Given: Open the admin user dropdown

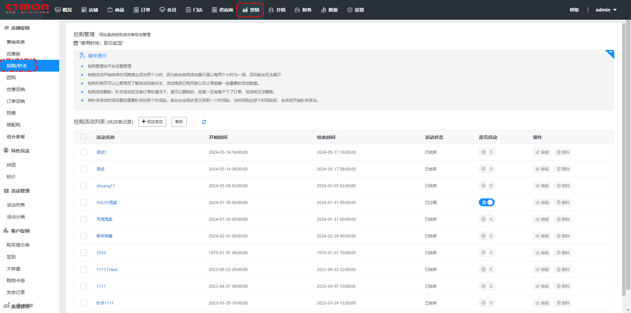Looking at the screenshot, I should 606,10.
